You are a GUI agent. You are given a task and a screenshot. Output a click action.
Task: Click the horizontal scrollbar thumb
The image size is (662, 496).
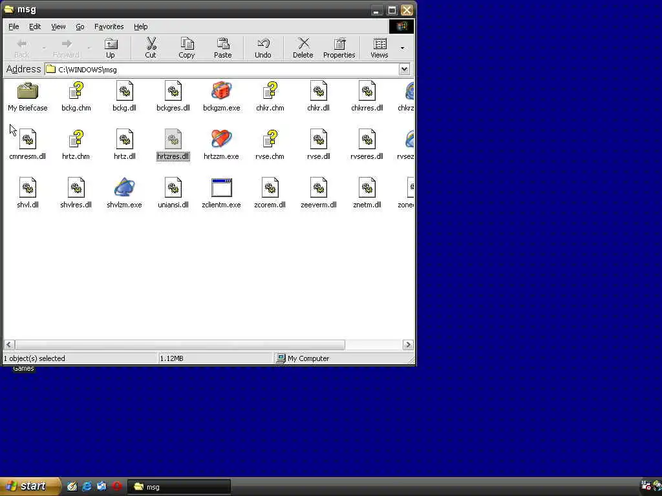[x=180, y=345]
